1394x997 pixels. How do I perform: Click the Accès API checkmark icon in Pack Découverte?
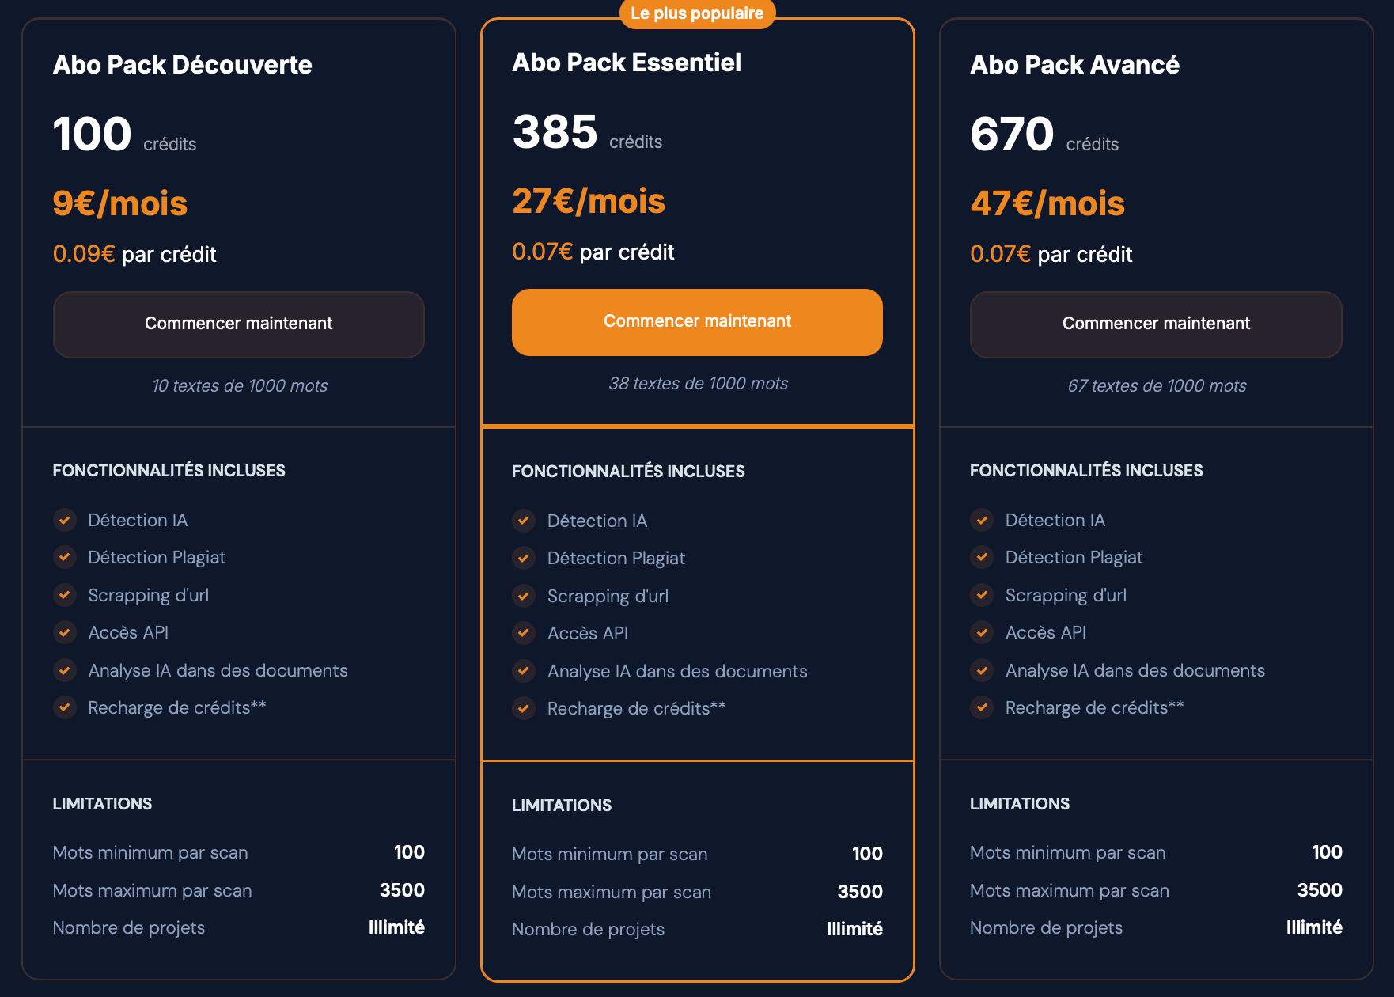pyautogui.click(x=65, y=632)
